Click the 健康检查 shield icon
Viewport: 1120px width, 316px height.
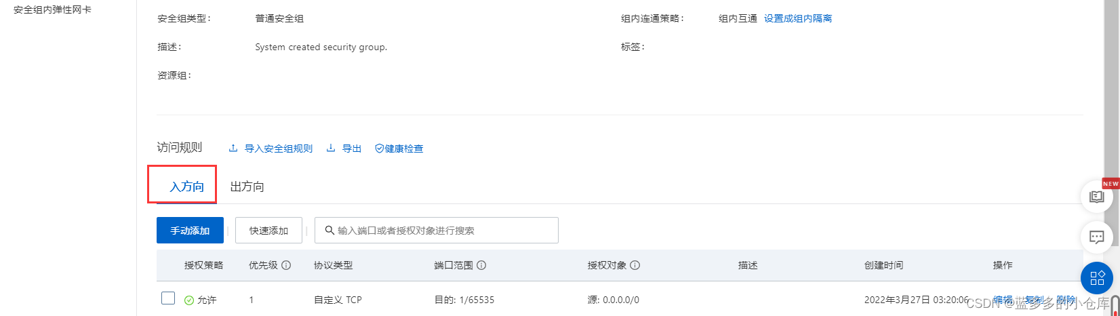click(x=379, y=149)
